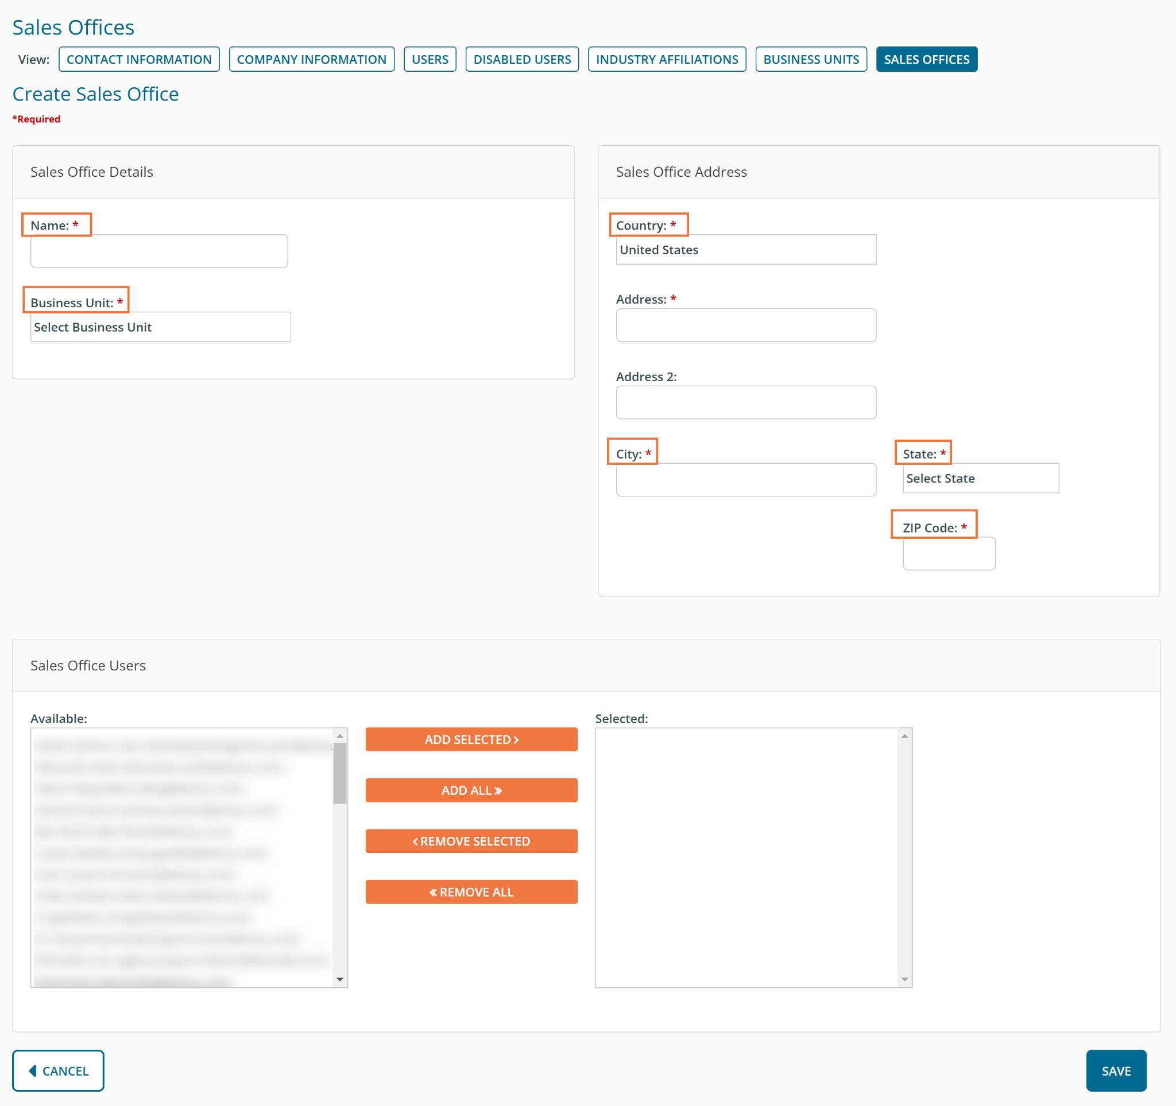1176x1106 pixels.
Task: Expand the Select Business Unit dropdown
Action: pyautogui.click(x=160, y=327)
